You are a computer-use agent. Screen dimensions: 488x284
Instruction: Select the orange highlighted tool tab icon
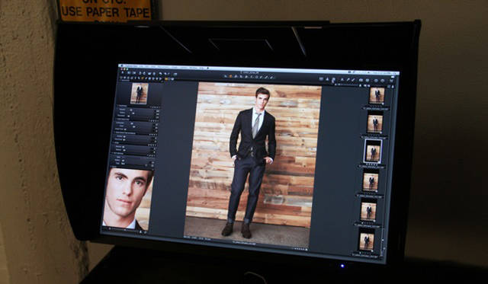[x=143, y=78]
